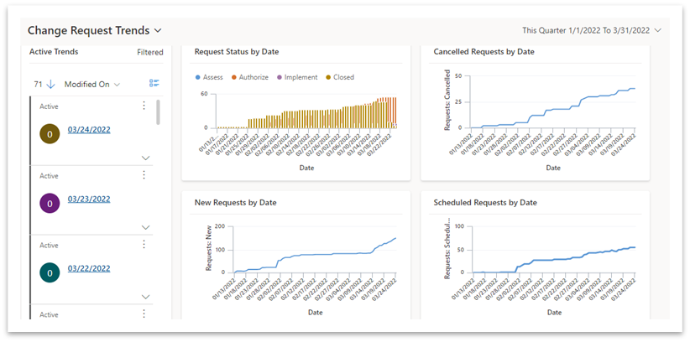
Task: Toggle the Implement legend series
Action: point(296,77)
